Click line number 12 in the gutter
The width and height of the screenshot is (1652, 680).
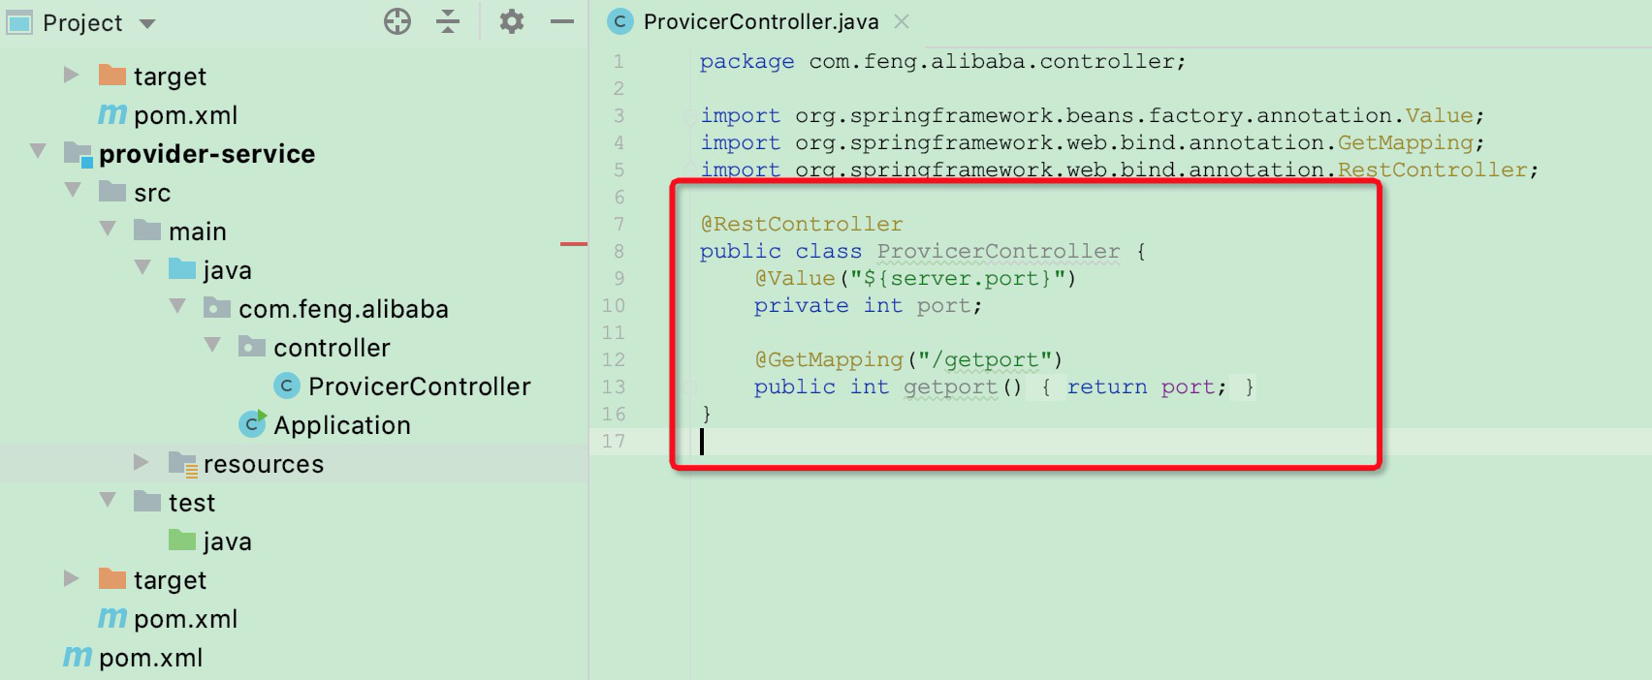614,360
